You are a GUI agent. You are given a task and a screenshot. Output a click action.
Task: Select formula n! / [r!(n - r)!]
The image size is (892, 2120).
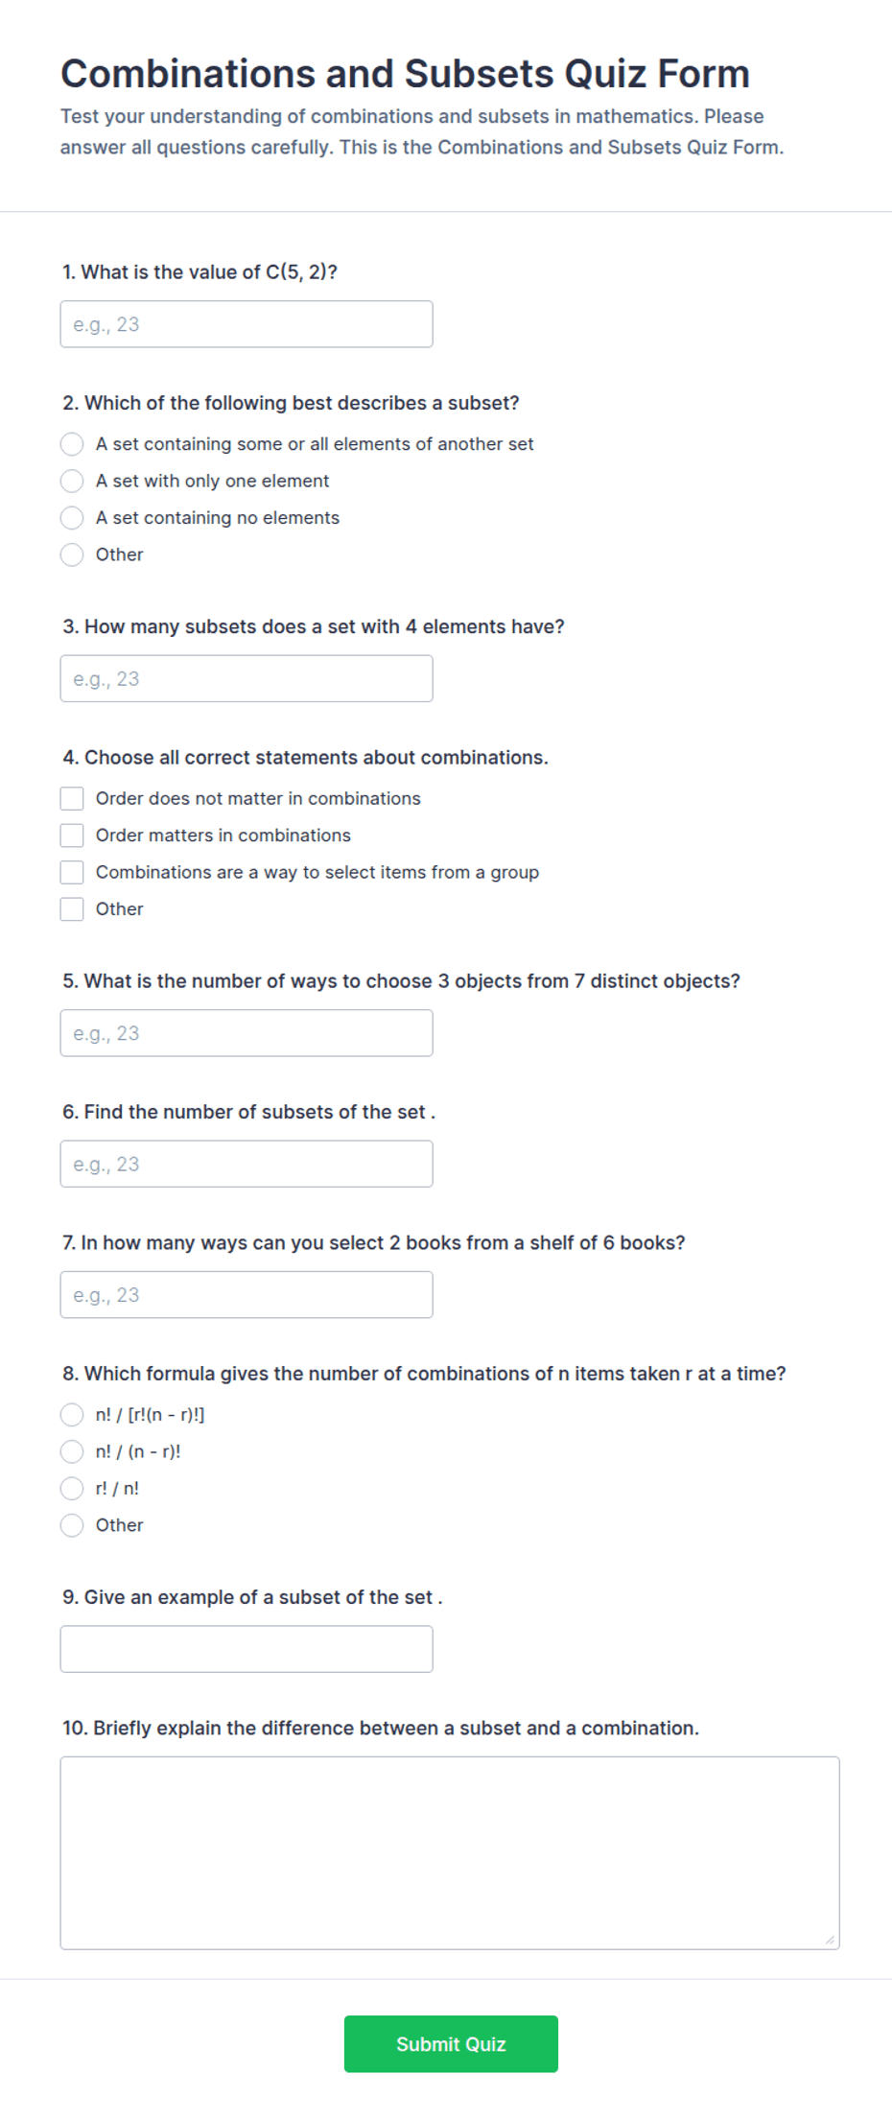72,1415
